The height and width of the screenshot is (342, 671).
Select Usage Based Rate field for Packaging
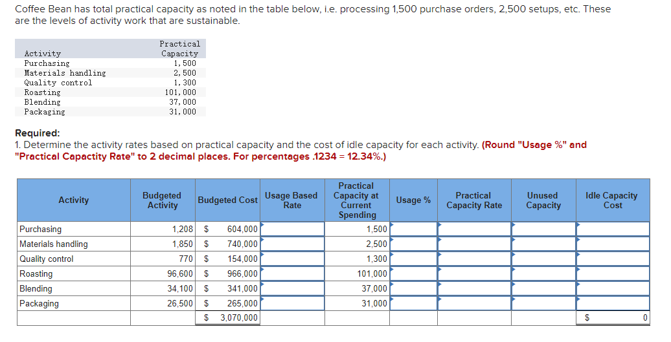point(293,304)
